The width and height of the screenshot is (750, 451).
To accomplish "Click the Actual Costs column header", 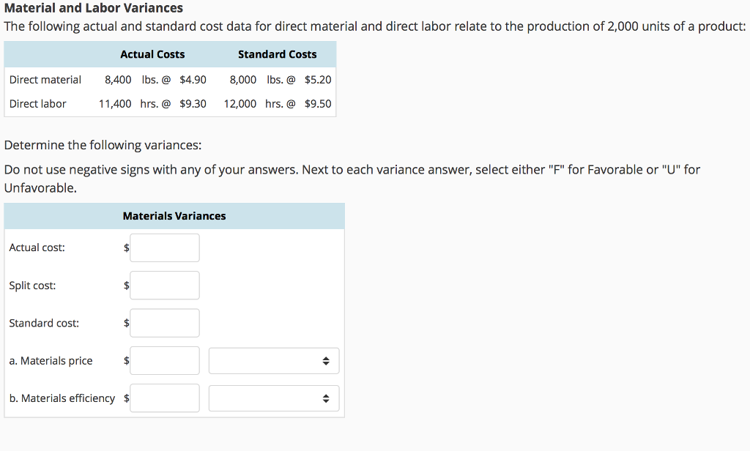I will 152,53.
